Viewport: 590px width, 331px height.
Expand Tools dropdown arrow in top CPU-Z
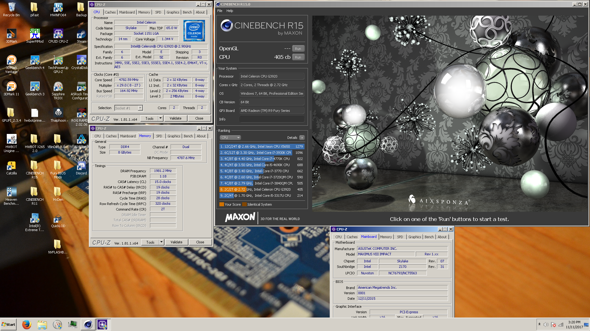pyautogui.click(x=160, y=118)
